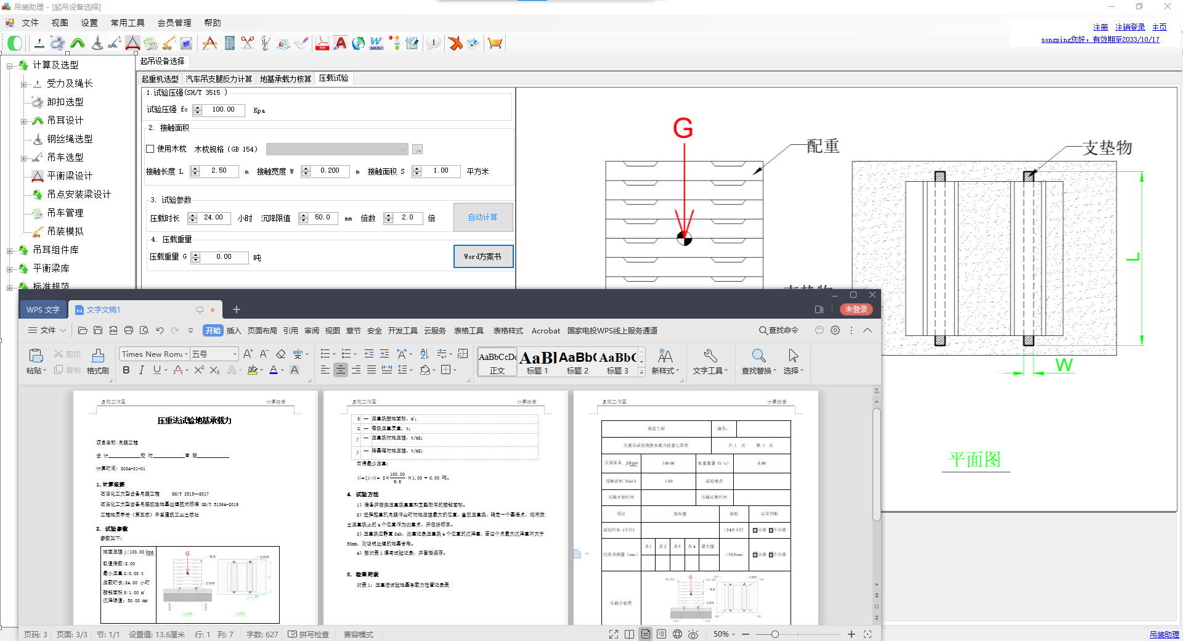Click the 未登录 button in WPS

point(856,309)
